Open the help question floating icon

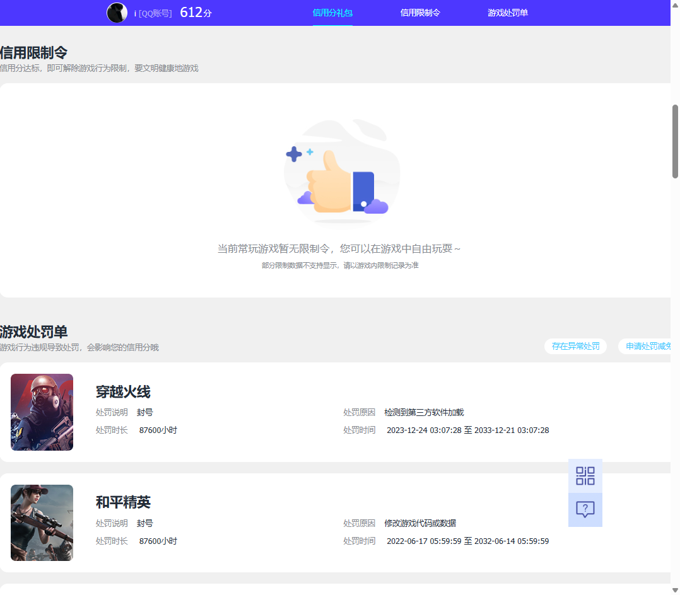tap(585, 510)
